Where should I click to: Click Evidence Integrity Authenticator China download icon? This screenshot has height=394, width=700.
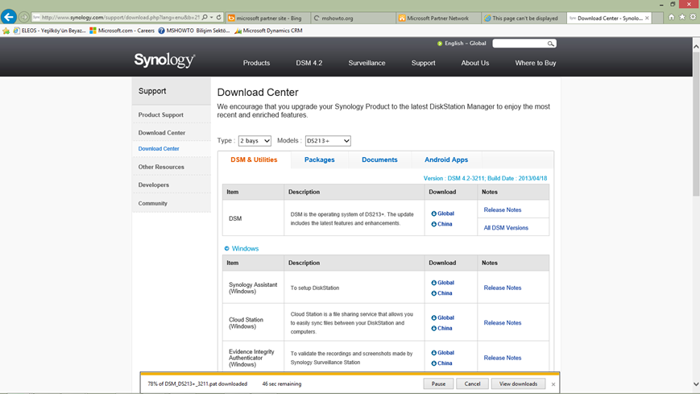[433, 363]
